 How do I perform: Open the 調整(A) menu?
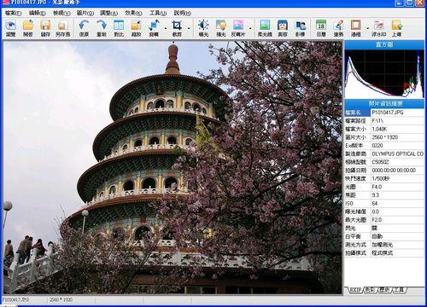point(109,13)
